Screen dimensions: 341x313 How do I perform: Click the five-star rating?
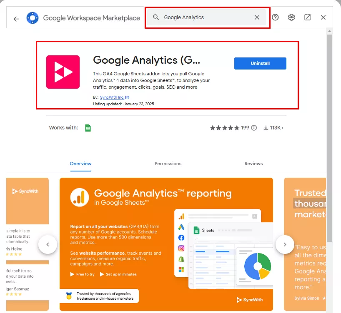point(224,128)
